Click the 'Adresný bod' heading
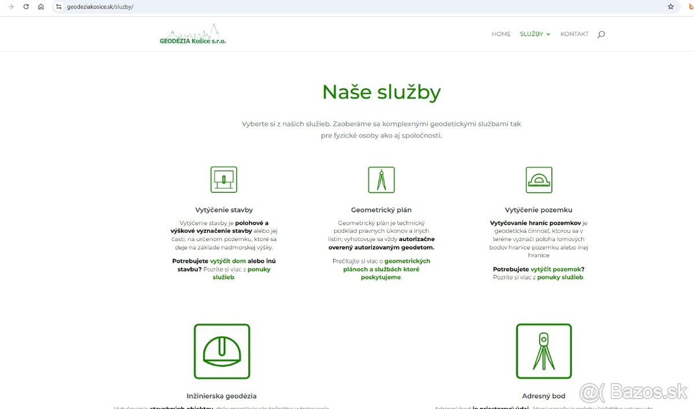This screenshot has height=409, width=694. coord(544,396)
